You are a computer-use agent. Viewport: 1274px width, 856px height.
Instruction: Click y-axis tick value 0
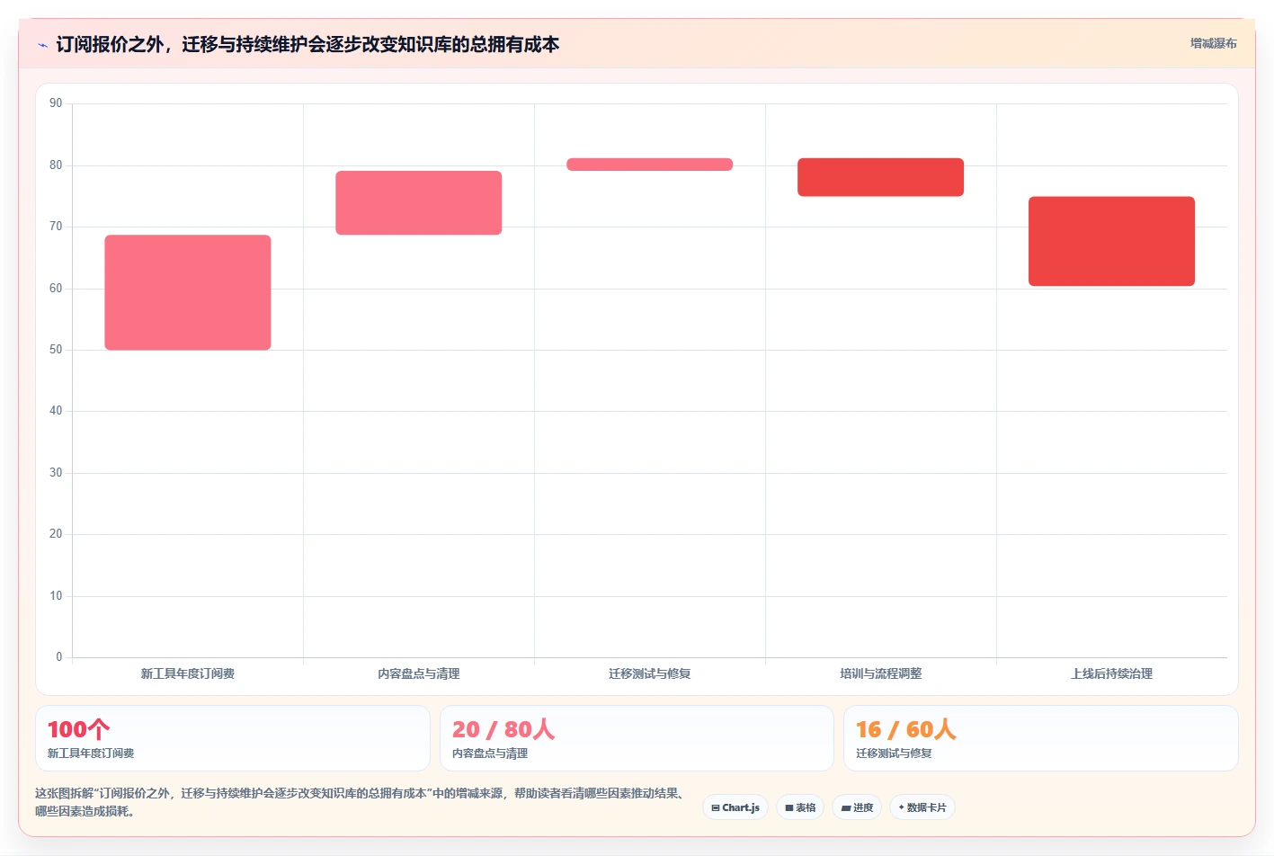point(59,657)
